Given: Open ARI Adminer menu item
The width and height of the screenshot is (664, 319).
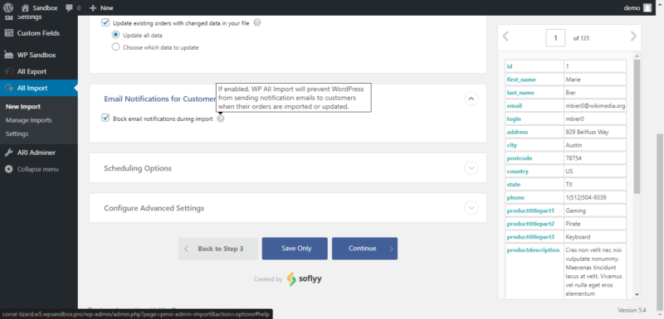Looking at the screenshot, I should [x=38, y=152].
